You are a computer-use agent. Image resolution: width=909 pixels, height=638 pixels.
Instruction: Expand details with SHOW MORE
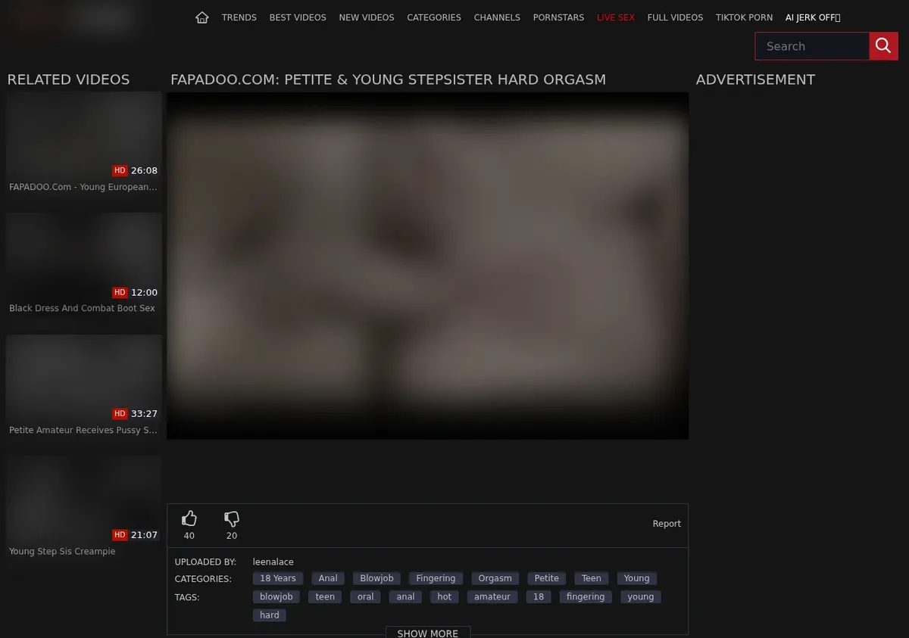coord(428,633)
